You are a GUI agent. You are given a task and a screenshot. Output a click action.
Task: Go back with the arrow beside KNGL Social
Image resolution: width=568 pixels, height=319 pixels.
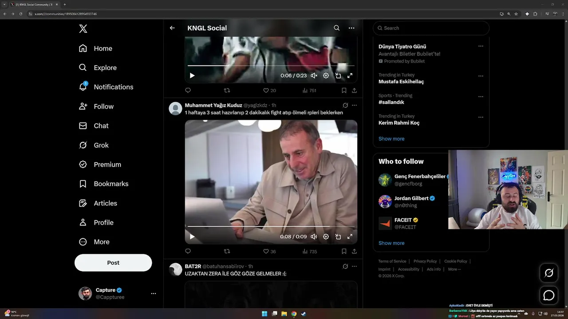[x=172, y=28]
